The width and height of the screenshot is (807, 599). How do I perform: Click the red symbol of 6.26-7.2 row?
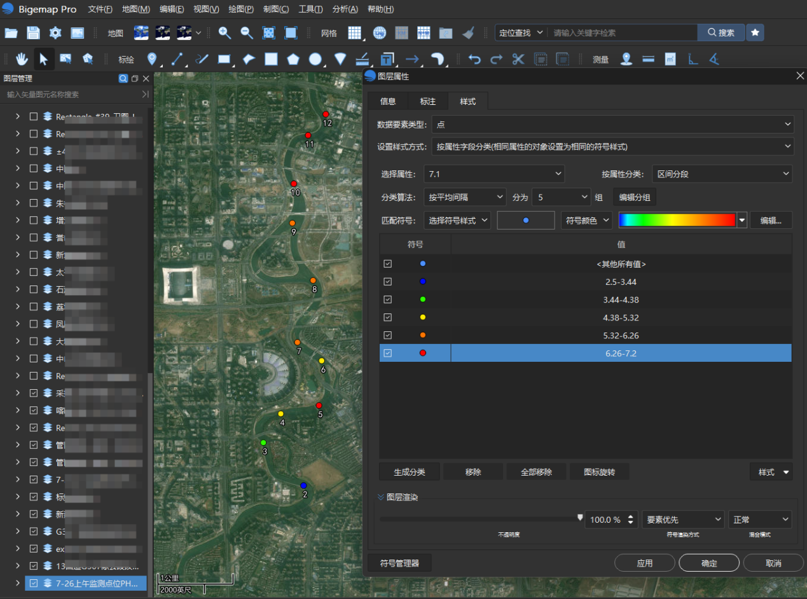click(423, 353)
